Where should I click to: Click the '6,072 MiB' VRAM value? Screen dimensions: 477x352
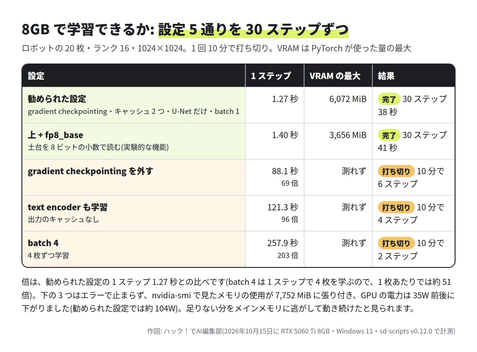tap(348, 99)
